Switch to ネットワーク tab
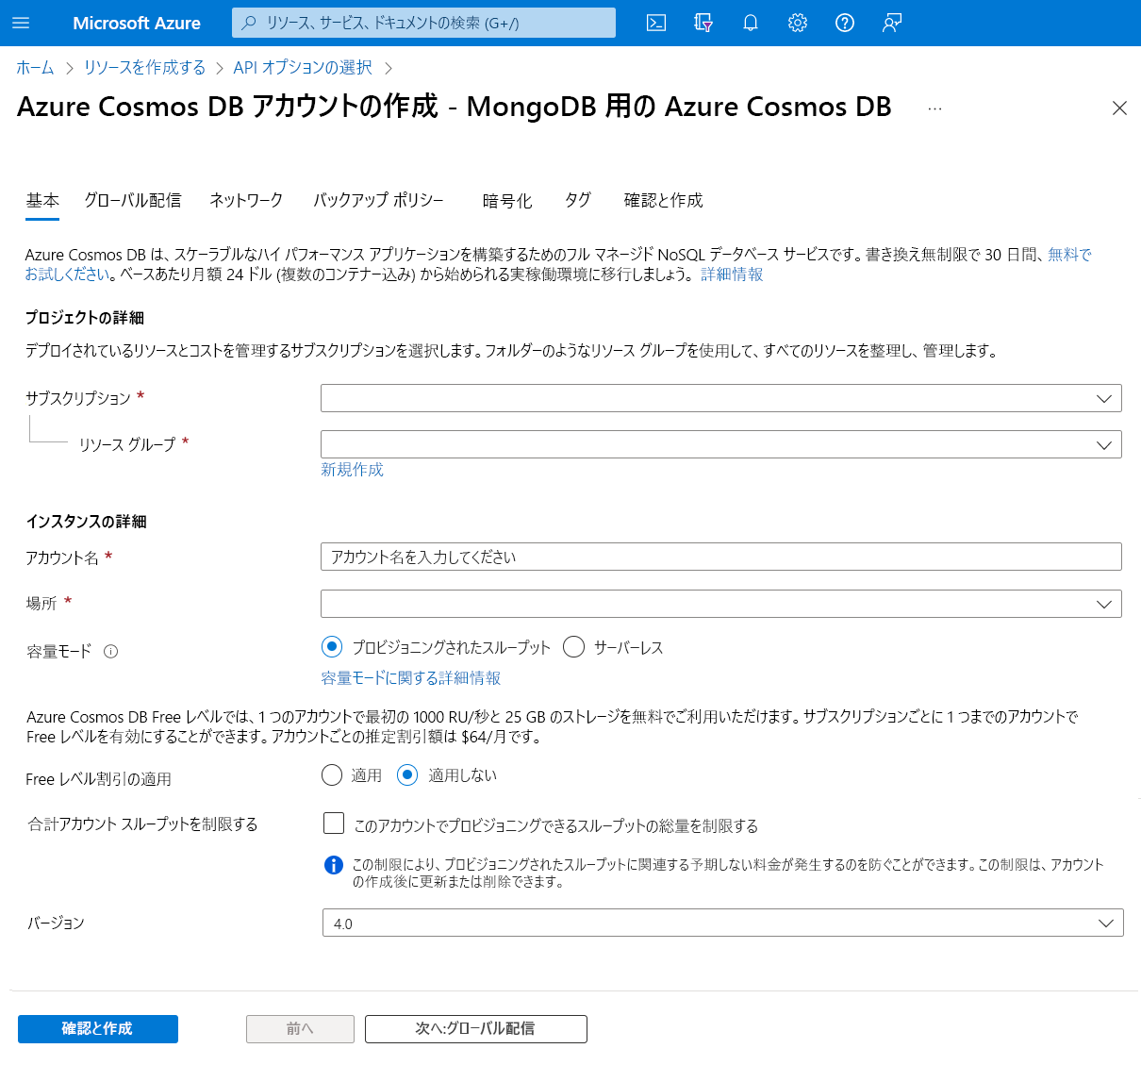Image resolution: width=1141 pixels, height=1065 pixels. click(x=246, y=200)
